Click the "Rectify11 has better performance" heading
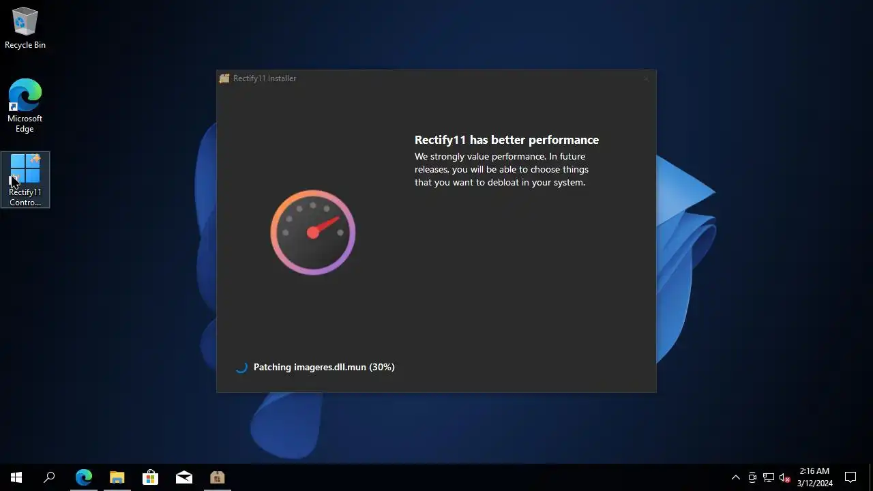This screenshot has width=873, height=491. click(507, 140)
